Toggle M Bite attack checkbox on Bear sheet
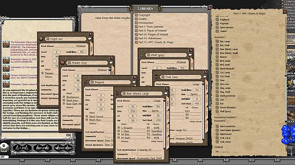 point(119,134)
